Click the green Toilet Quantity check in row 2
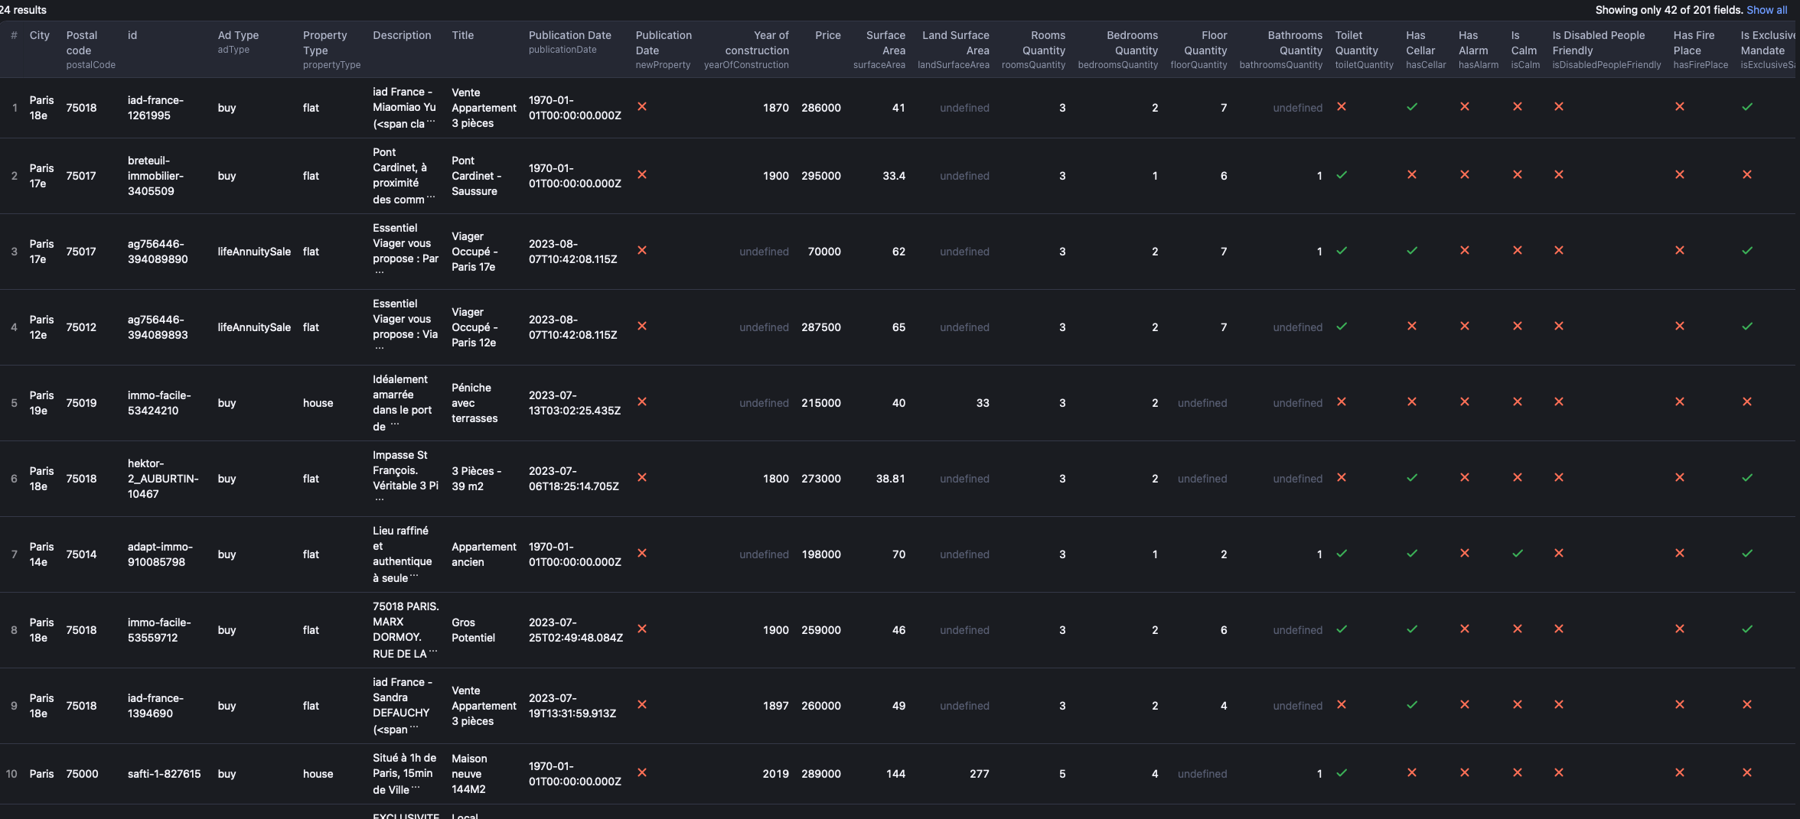The image size is (1800, 819). [x=1342, y=175]
